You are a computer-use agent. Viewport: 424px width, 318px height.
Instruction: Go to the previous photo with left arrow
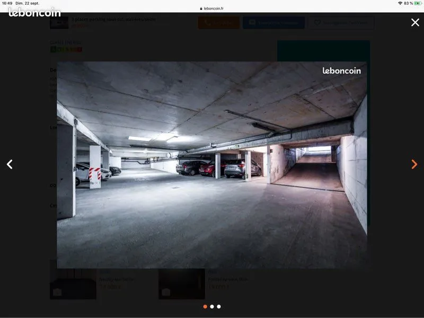10,164
